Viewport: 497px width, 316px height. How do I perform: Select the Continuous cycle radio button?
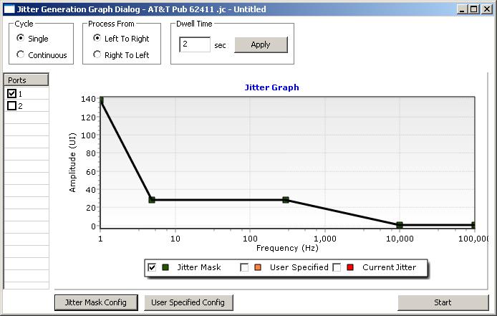(20, 54)
